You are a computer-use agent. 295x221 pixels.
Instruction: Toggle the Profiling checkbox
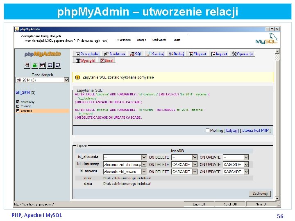tap(207, 130)
